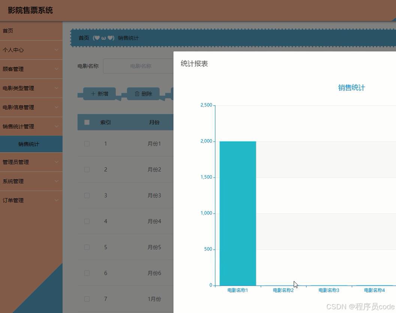The width and height of the screenshot is (396, 313).
Task: Click the chevron next to 顾客管理
Action: [x=57, y=69]
